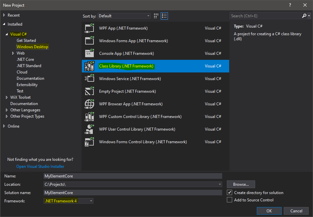Click the WPF App project template icon
Viewport: 313px width, 217px height.
point(89,28)
